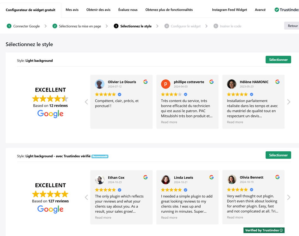Viewport: 299px width, 236px height.
Task: Open the Mes avis tab
Action: [72, 10]
